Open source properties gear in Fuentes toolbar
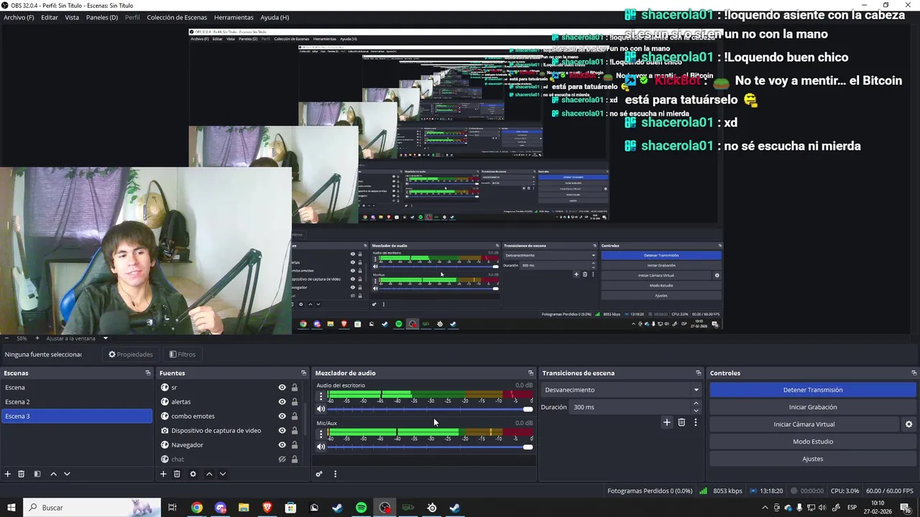The width and height of the screenshot is (920, 517). [193, 474]
